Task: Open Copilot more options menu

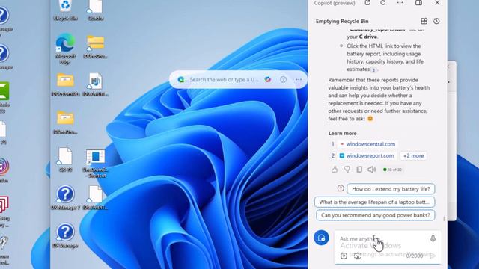Action: [400, 3]
